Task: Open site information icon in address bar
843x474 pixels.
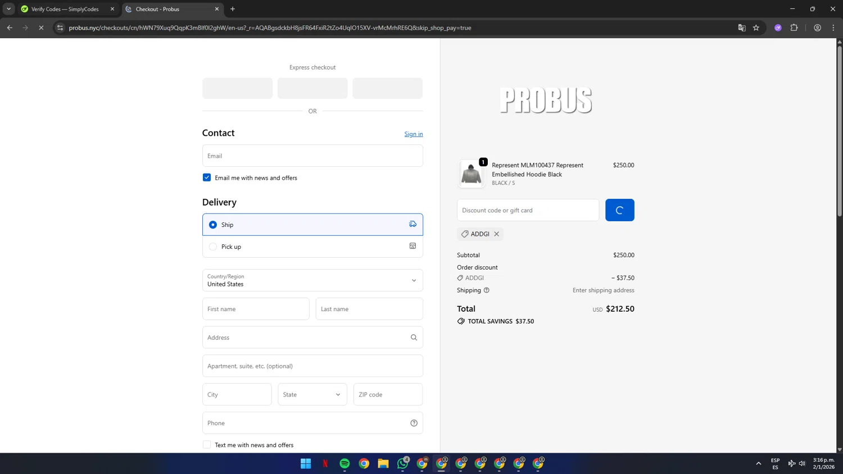Action: (60, 28)
